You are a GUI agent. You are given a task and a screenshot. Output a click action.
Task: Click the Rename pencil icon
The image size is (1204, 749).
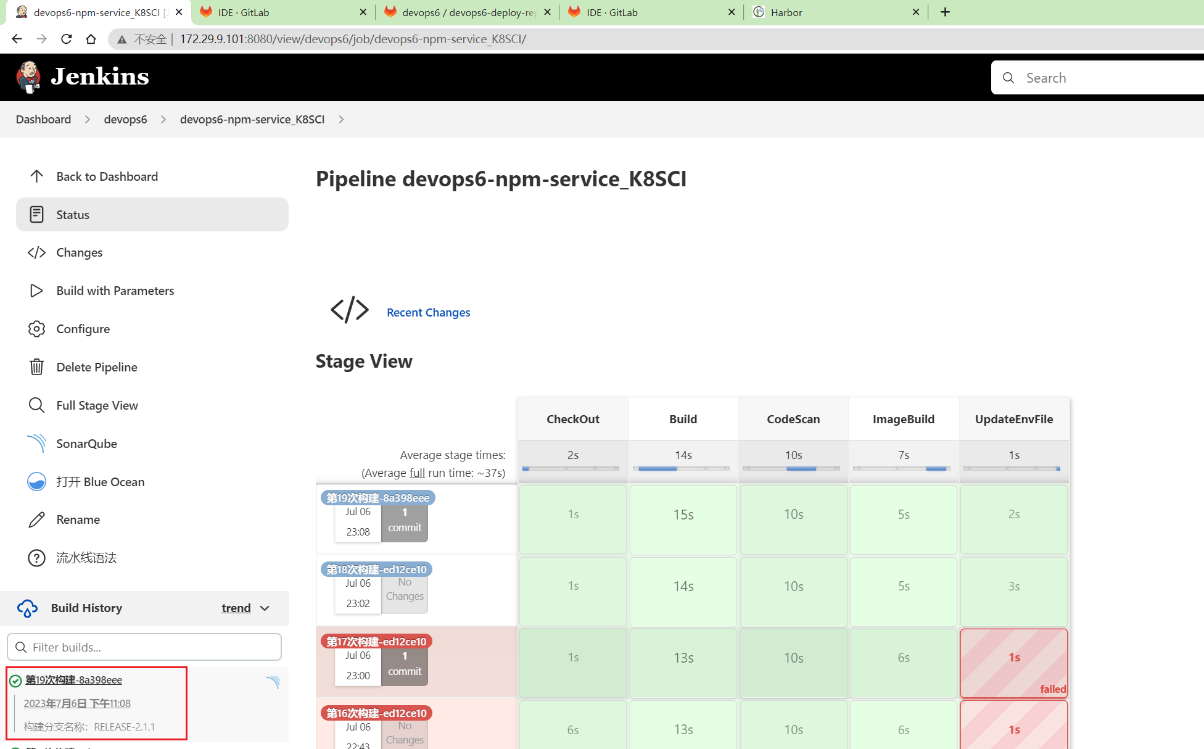tap(36, 519)
